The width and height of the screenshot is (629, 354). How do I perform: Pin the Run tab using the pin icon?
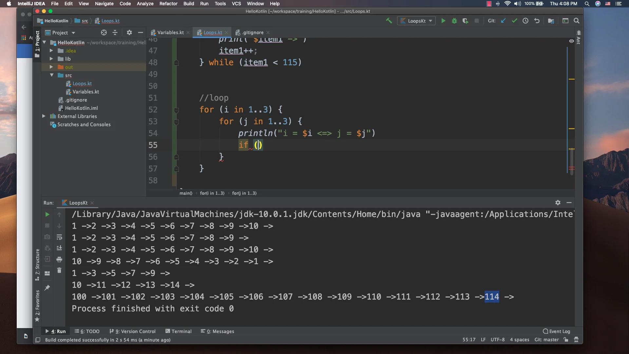pyautogui.click(x=47, y=287)
